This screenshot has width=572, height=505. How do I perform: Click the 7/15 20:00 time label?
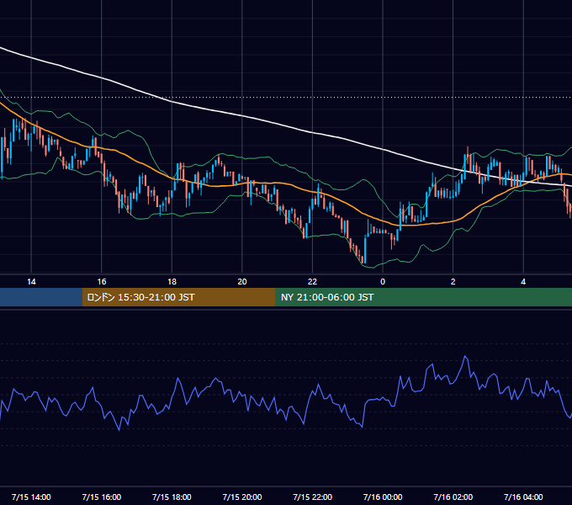click(x=242, y=497)
